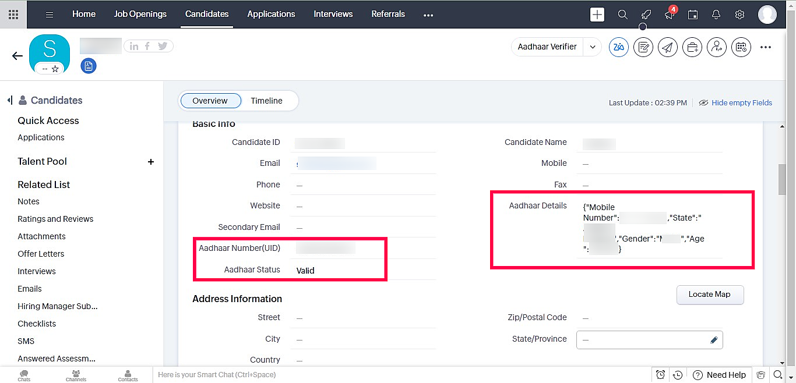The image size is (796, 383).
Task: Expand Talent Pool with plus icon
Action: [x=151, y=162]
